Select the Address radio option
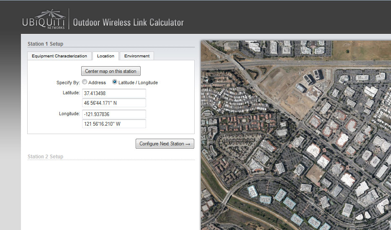Image resolution: width=391 pixels, height=230 pixels. point(85,83)
